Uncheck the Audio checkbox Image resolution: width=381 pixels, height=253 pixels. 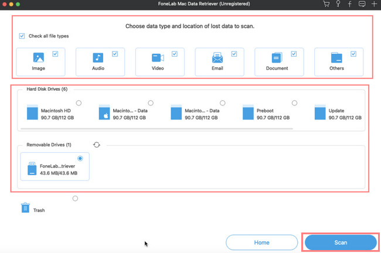point(115,54)
